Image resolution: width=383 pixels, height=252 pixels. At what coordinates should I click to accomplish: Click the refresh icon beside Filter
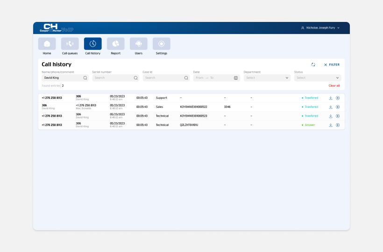tap(313, 65)
